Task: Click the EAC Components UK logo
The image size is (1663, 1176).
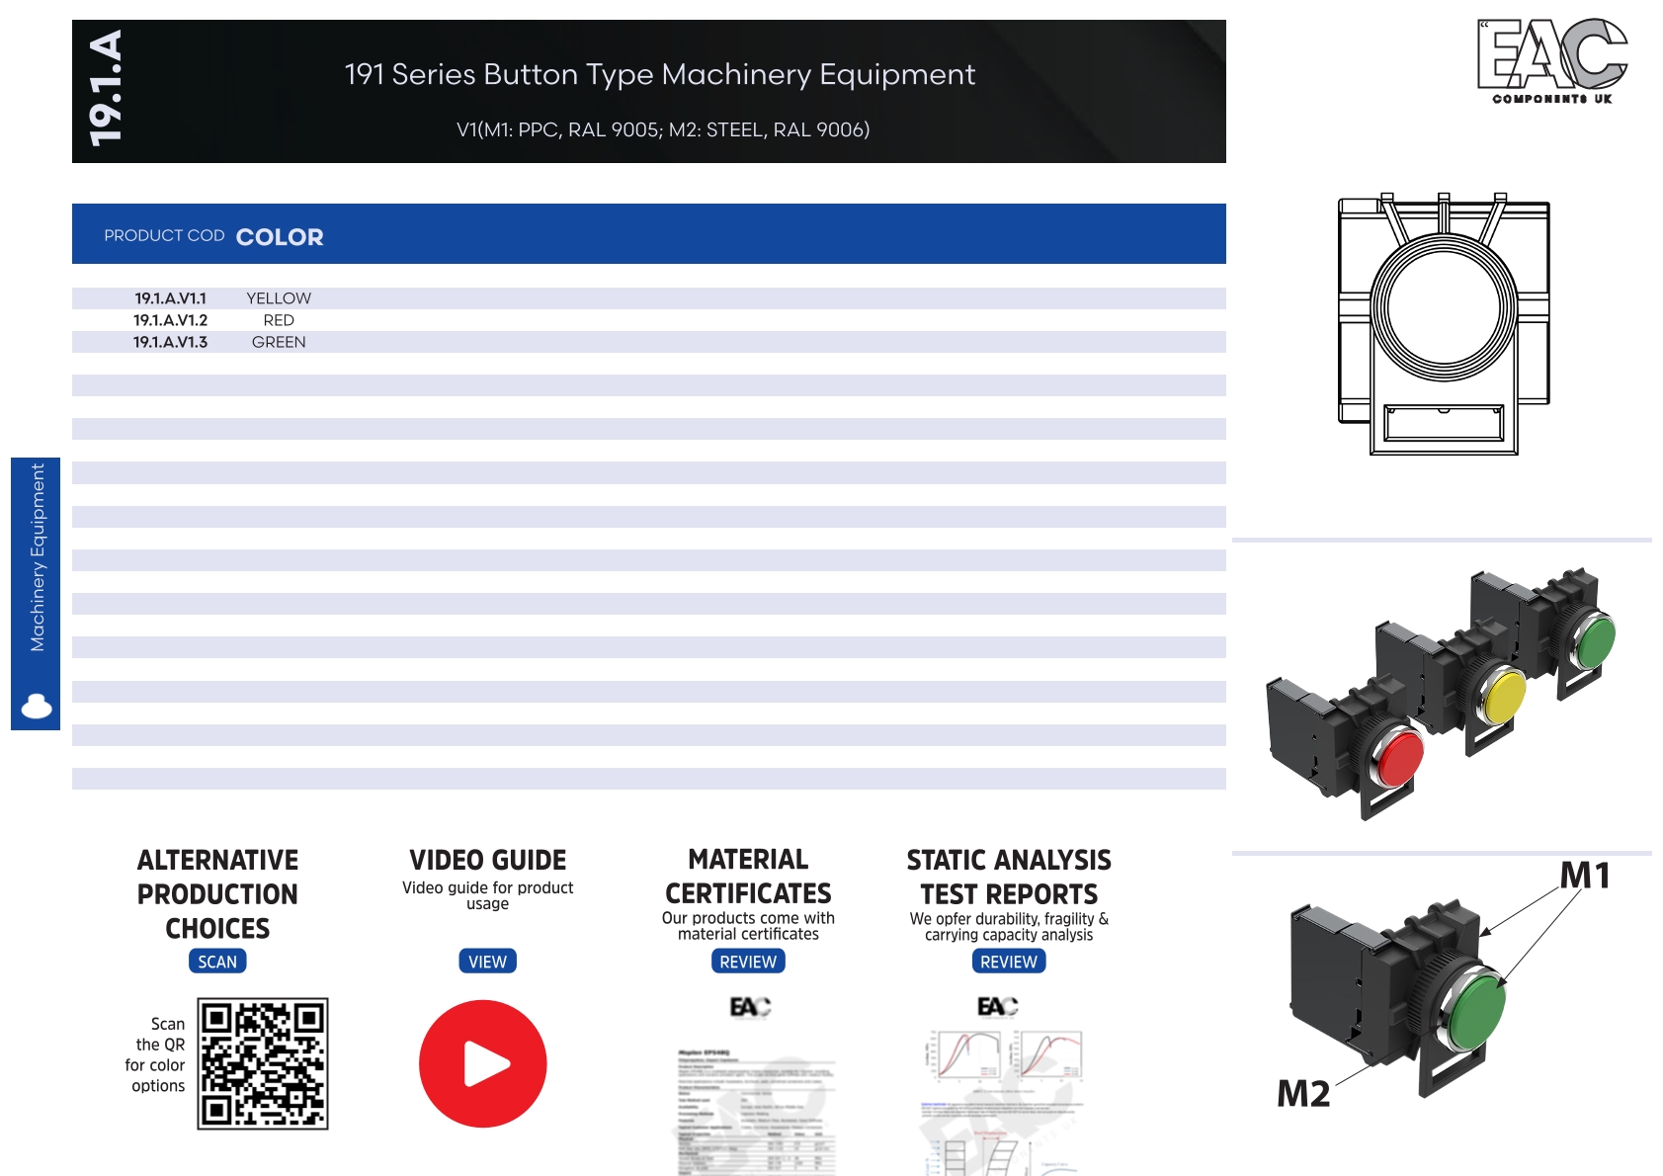Action: [1552, 60]
